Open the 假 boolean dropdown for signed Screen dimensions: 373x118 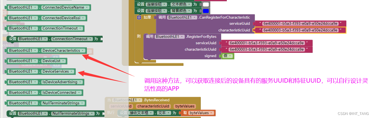[227, 56]
